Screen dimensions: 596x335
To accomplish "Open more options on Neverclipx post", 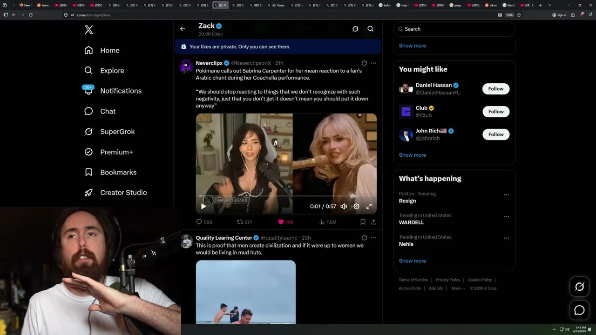I will coord(373,63).
